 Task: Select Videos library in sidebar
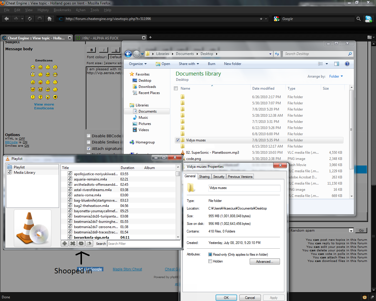click(x=144, y=130)
